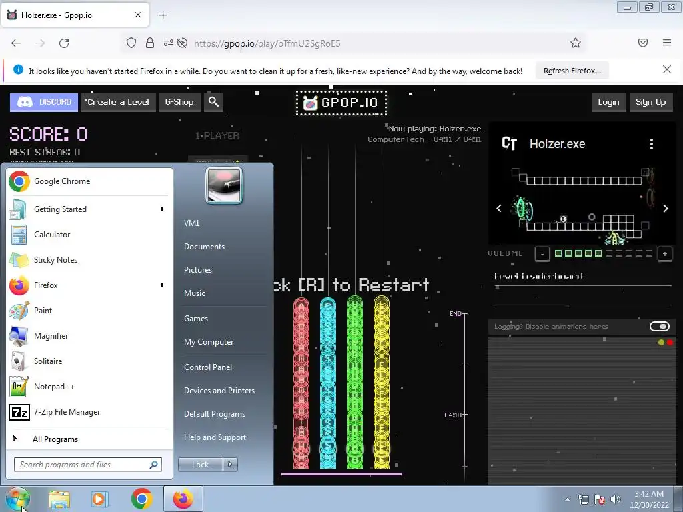Click Refresh Firefox button
Image resolution: width=683 pixels, height=512 pixels.
tap(572, 71)
